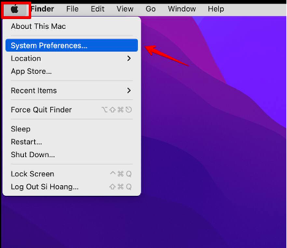287x248 pixels.
Task: Open the Finder menu
Action: [42, 9]
